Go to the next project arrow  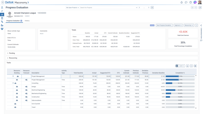coord(148,8)
